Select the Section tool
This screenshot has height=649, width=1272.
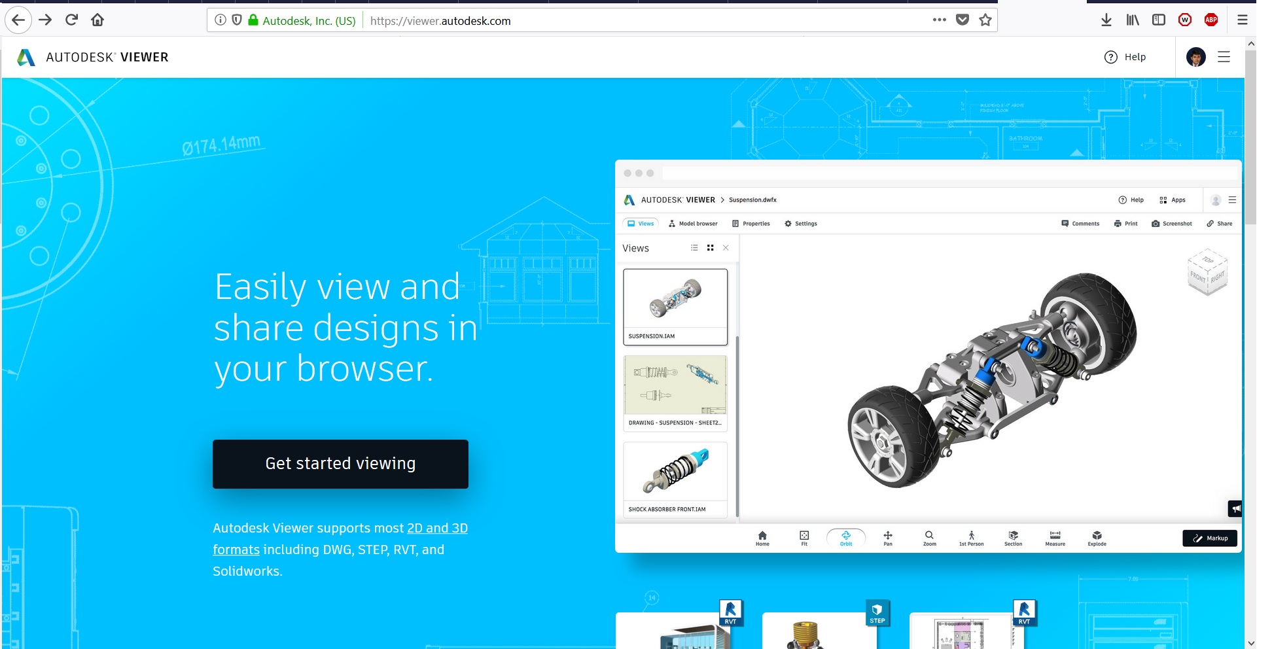(1013, 538)
